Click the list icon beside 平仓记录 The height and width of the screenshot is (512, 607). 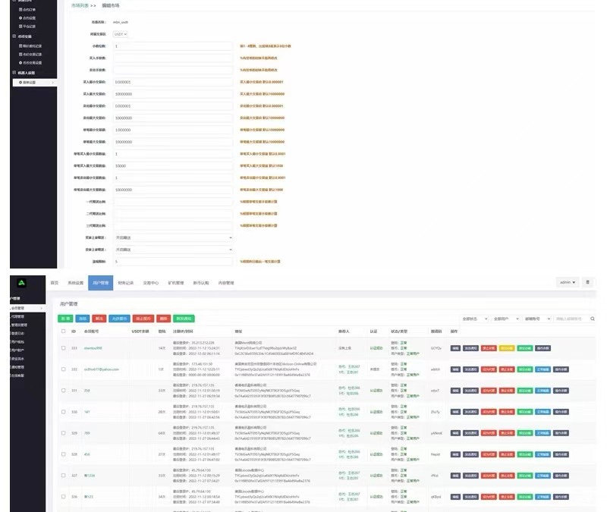point(20,27)
